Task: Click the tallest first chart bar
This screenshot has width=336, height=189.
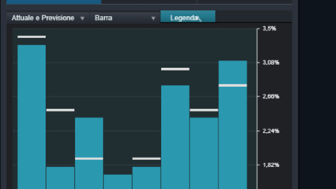Action: coord(31,117)
